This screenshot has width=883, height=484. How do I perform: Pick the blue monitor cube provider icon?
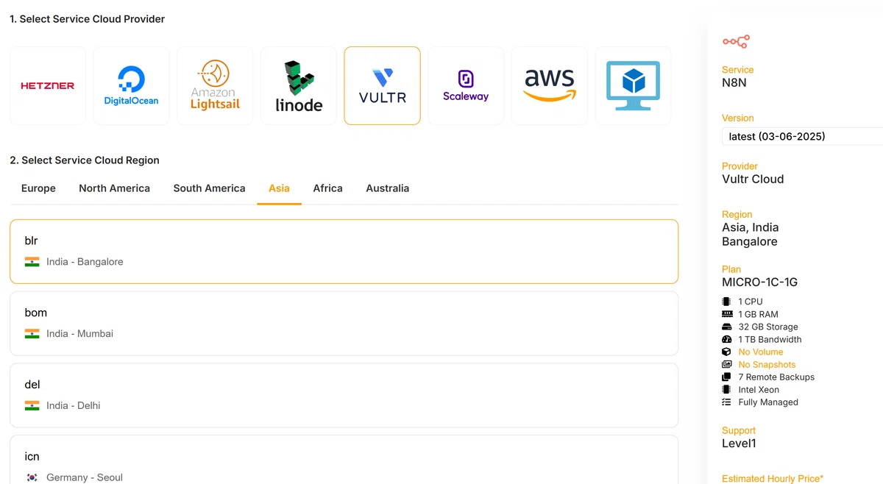(x=633, y=86)
